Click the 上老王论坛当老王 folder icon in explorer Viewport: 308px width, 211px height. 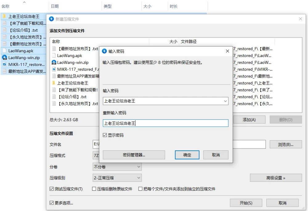(4, 16)
